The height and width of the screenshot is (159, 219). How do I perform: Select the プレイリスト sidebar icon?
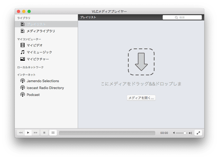[x=22, y=24]
